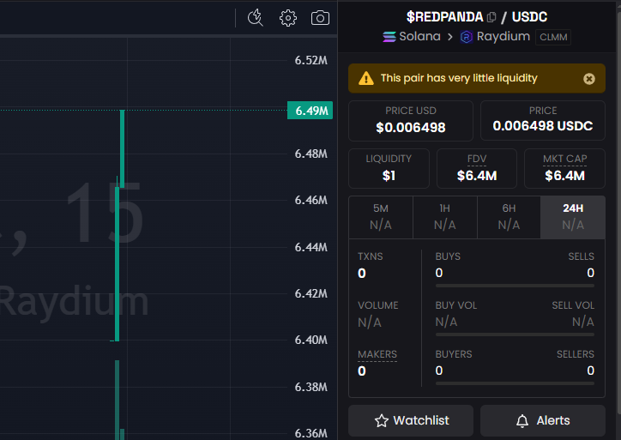Select the 6H timeframe tab
The width and height of the screenshot is (621, 440).
pos(509,217)
